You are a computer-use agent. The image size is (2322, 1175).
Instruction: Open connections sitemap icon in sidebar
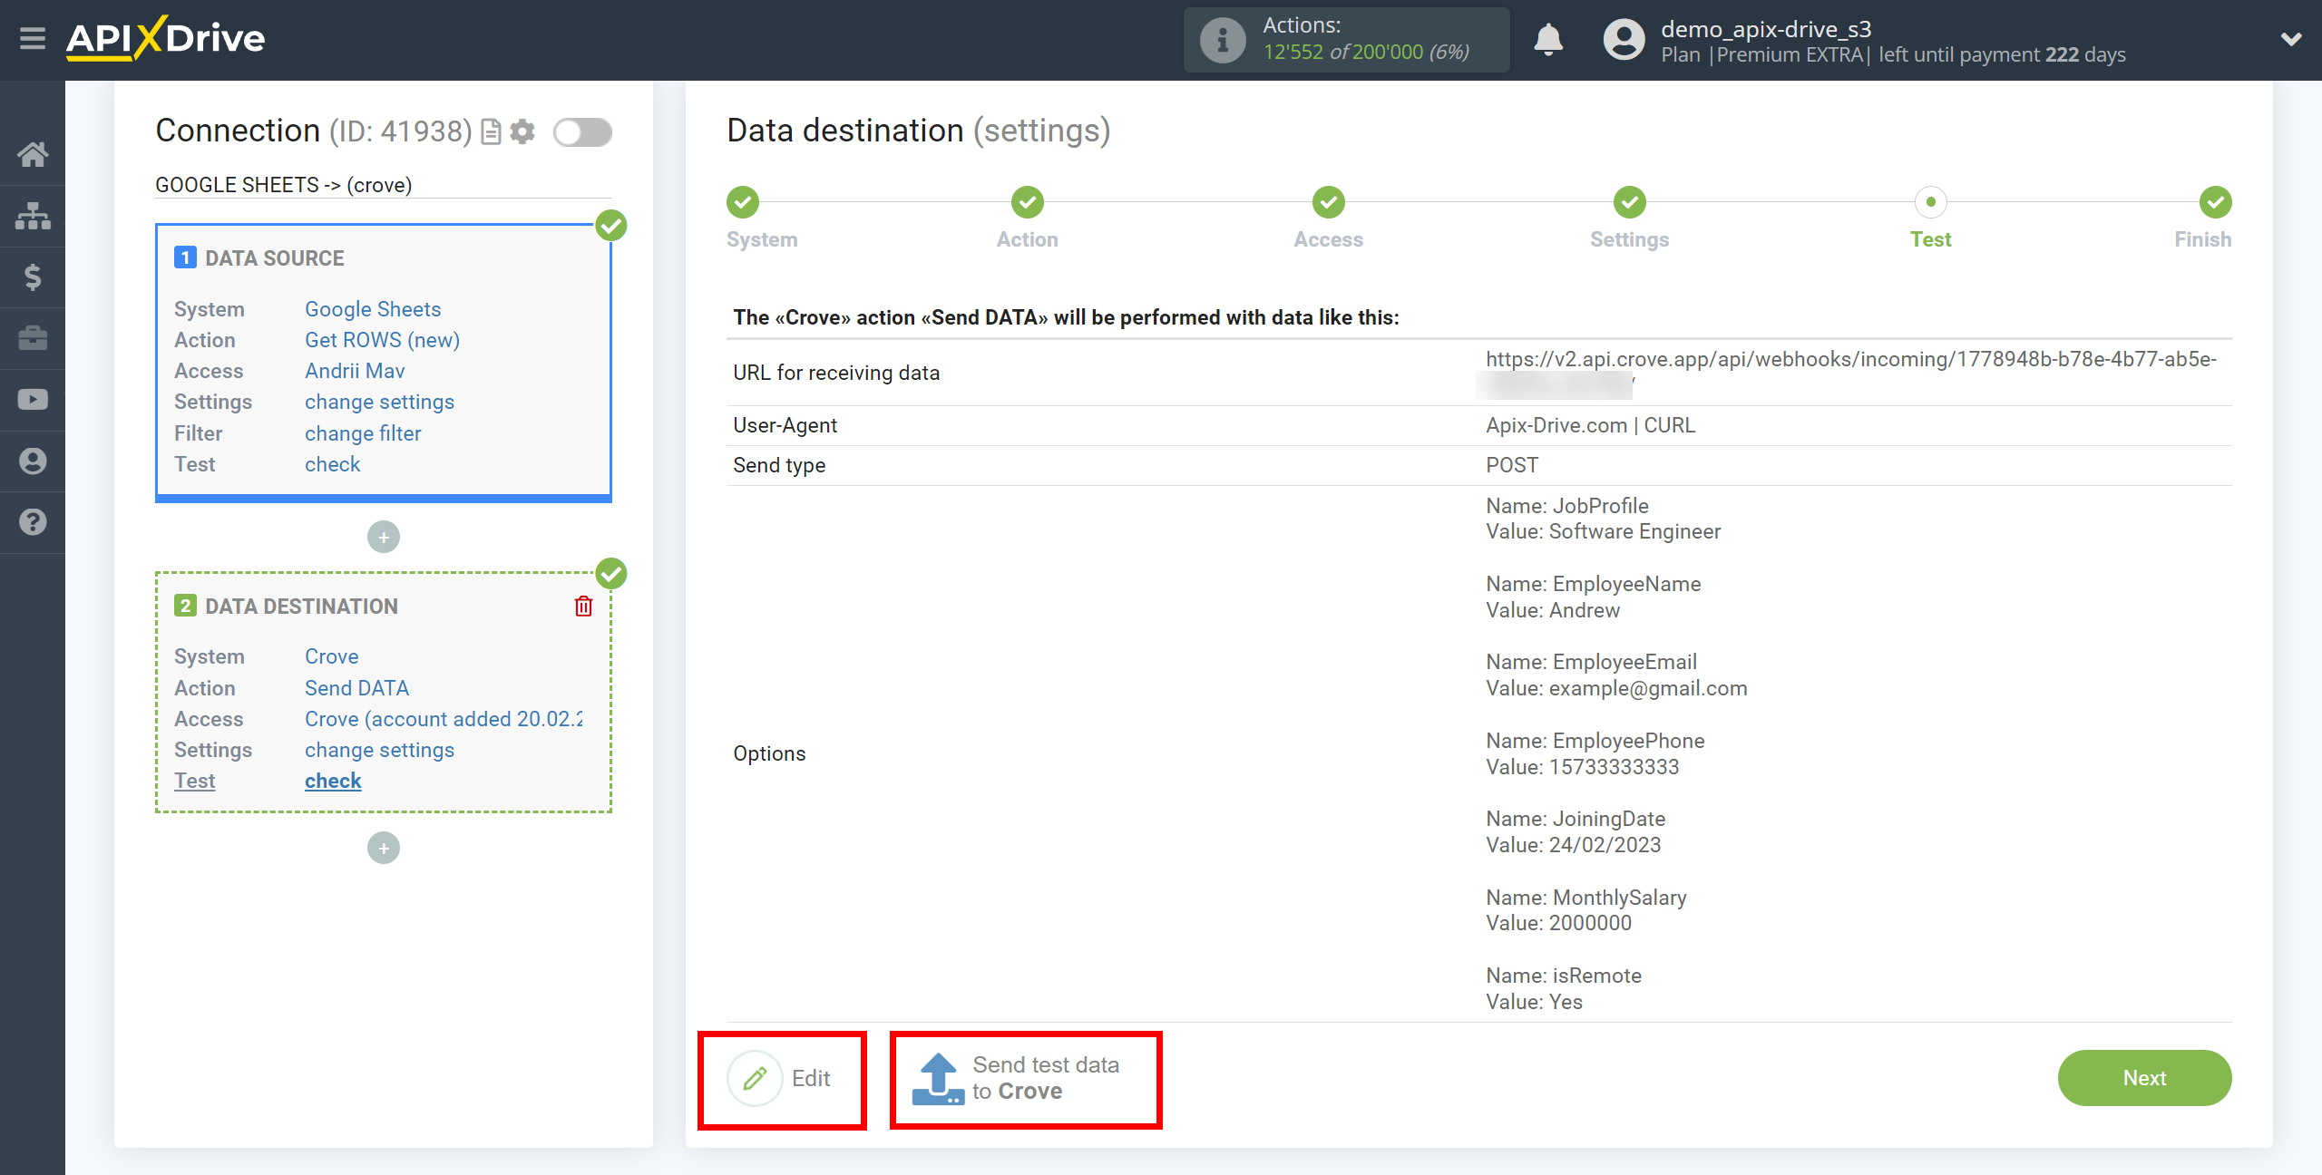coord(33,216)
